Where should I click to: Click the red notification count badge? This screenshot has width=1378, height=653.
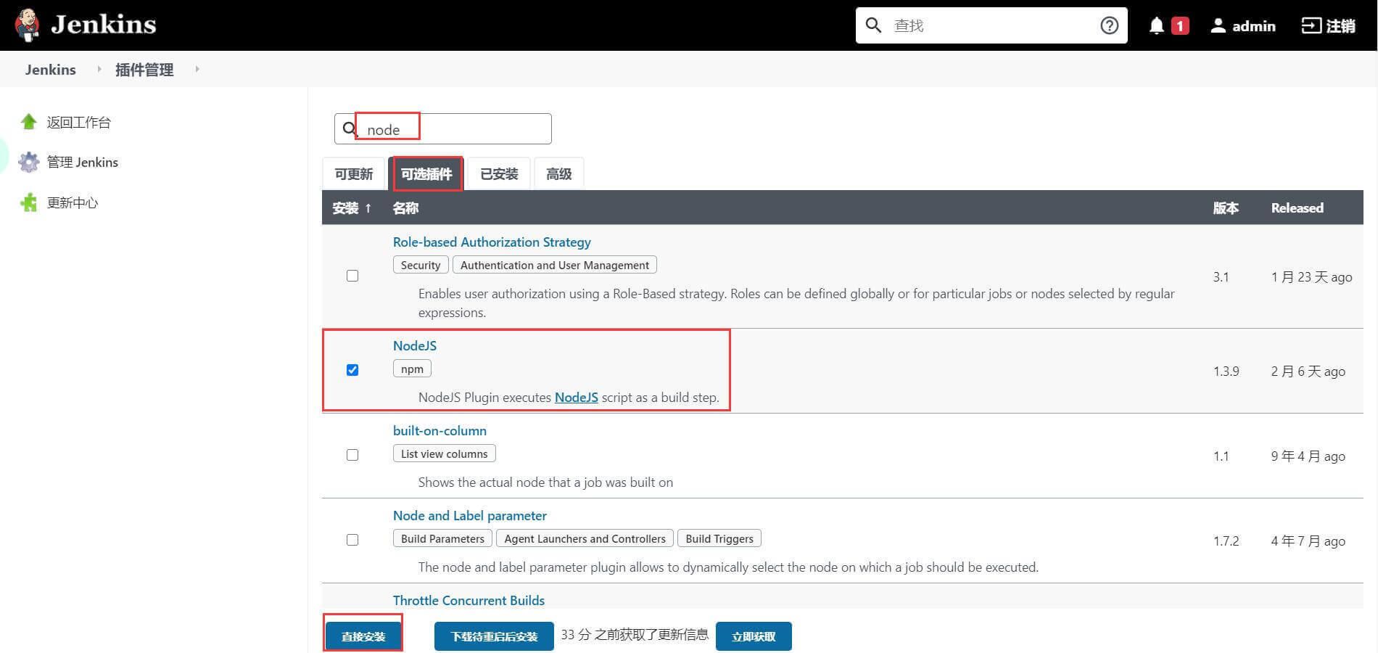[1180, 26]
